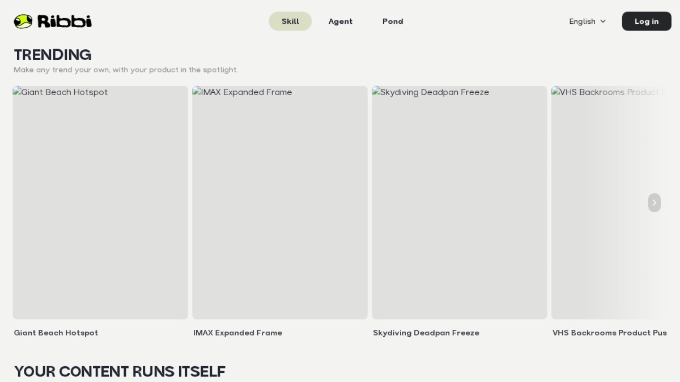Open the IMAX Expanded Frame thumbnail

click(x=280, y=203)
